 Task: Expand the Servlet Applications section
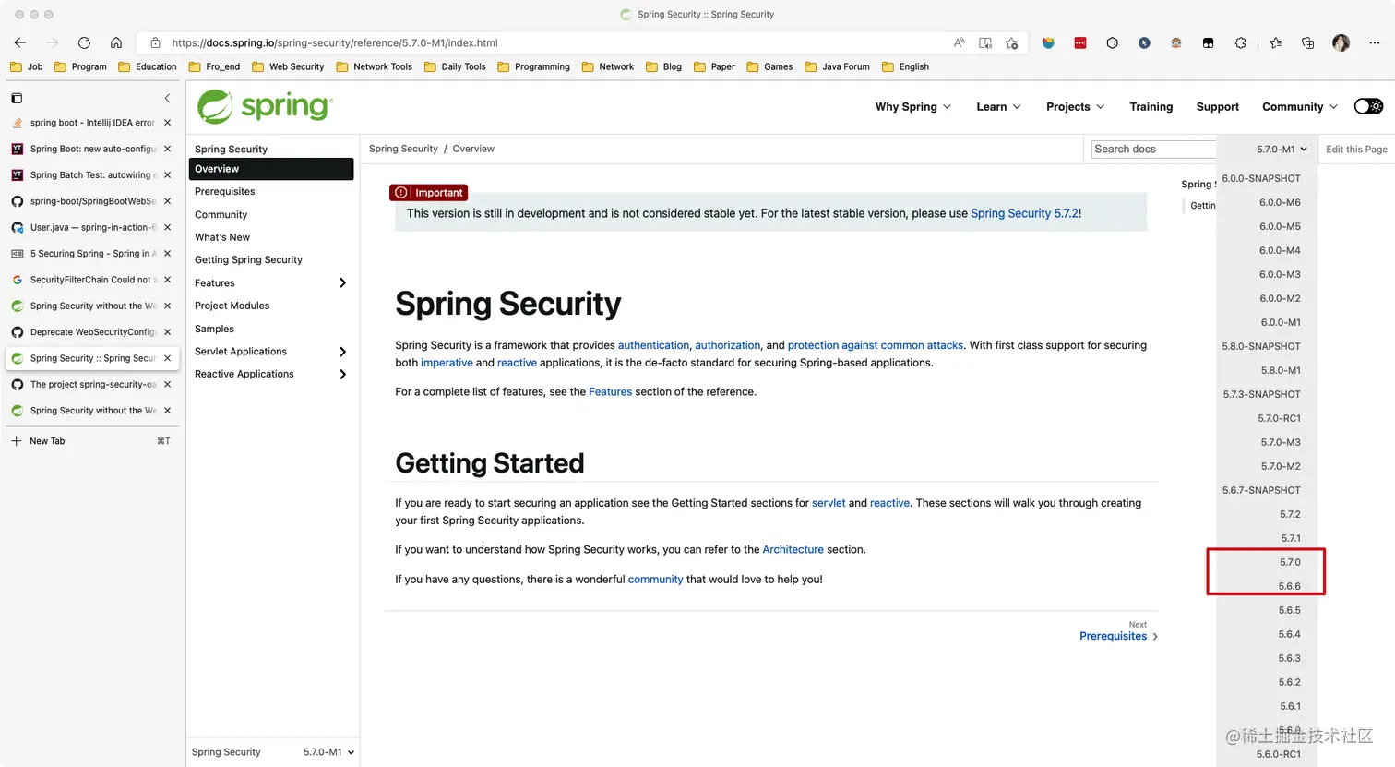pyautogui.click(x=341, y=352)
